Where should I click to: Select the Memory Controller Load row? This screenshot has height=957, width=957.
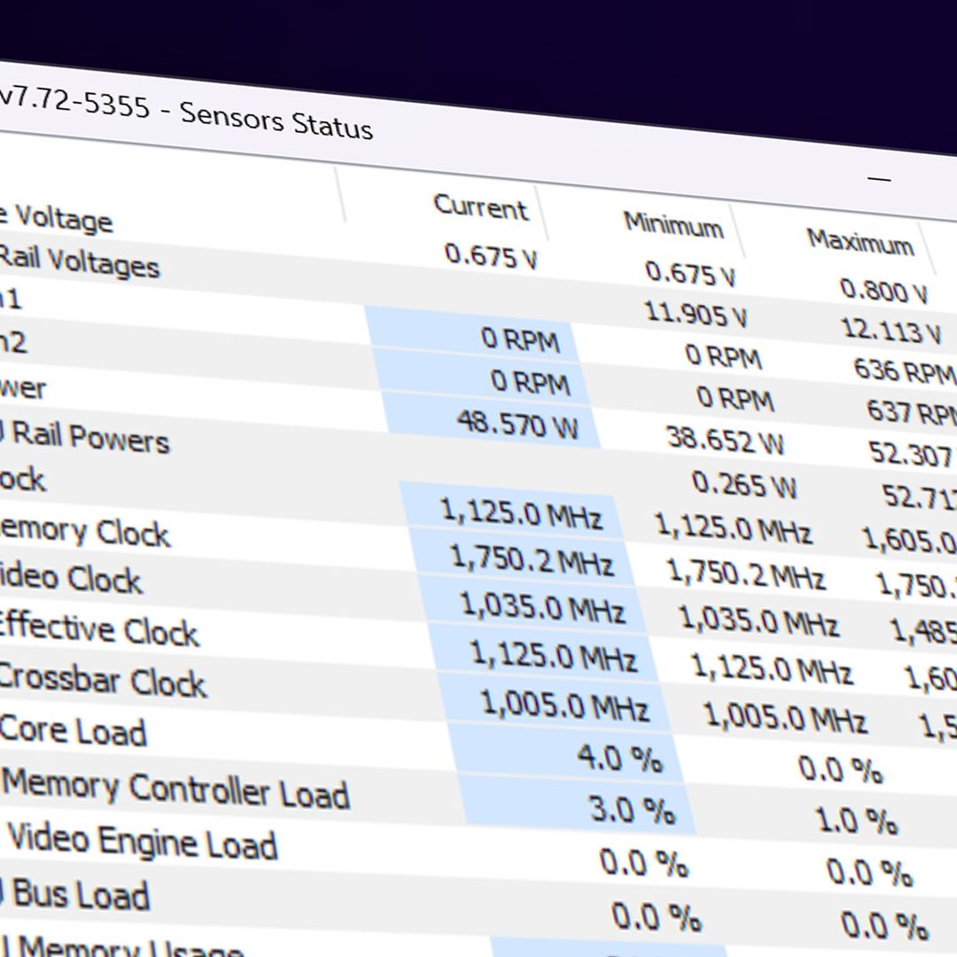(x=177, y=789)
